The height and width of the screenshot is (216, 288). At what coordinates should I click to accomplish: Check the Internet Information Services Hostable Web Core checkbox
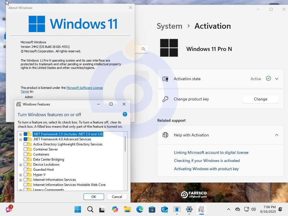coord(25,184)
